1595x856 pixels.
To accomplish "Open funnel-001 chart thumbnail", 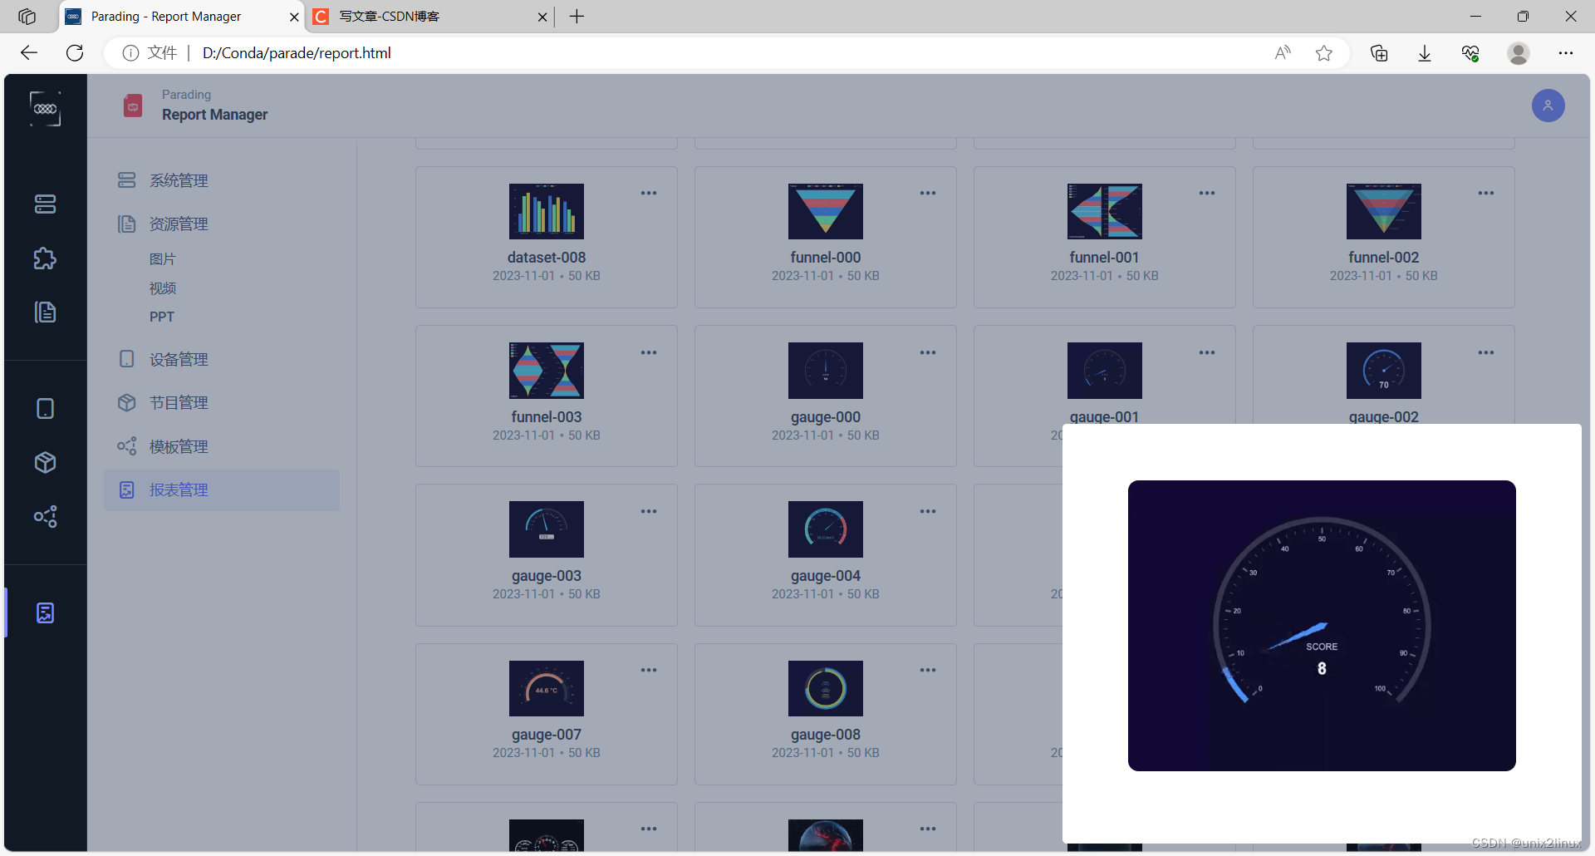I will (x=1105, y=211).
